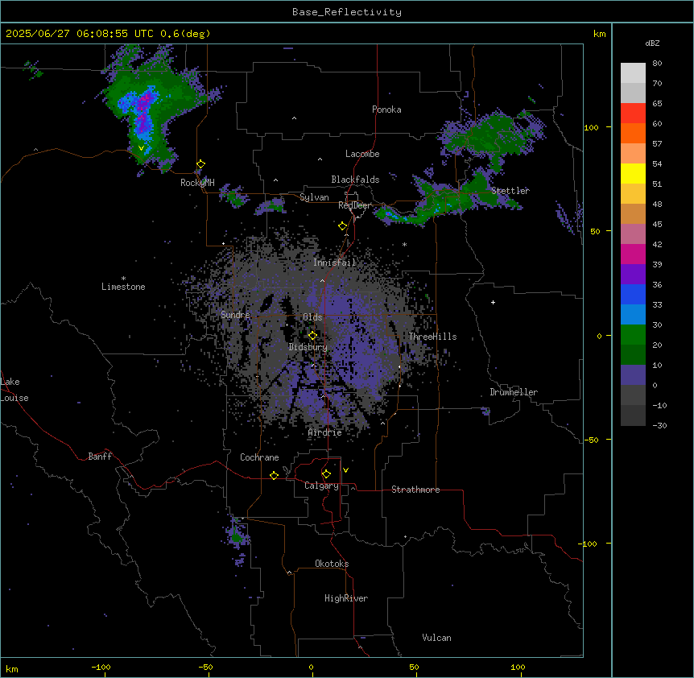Click the Stettler town label
The image size is (694, 678).
coord(510,191)
